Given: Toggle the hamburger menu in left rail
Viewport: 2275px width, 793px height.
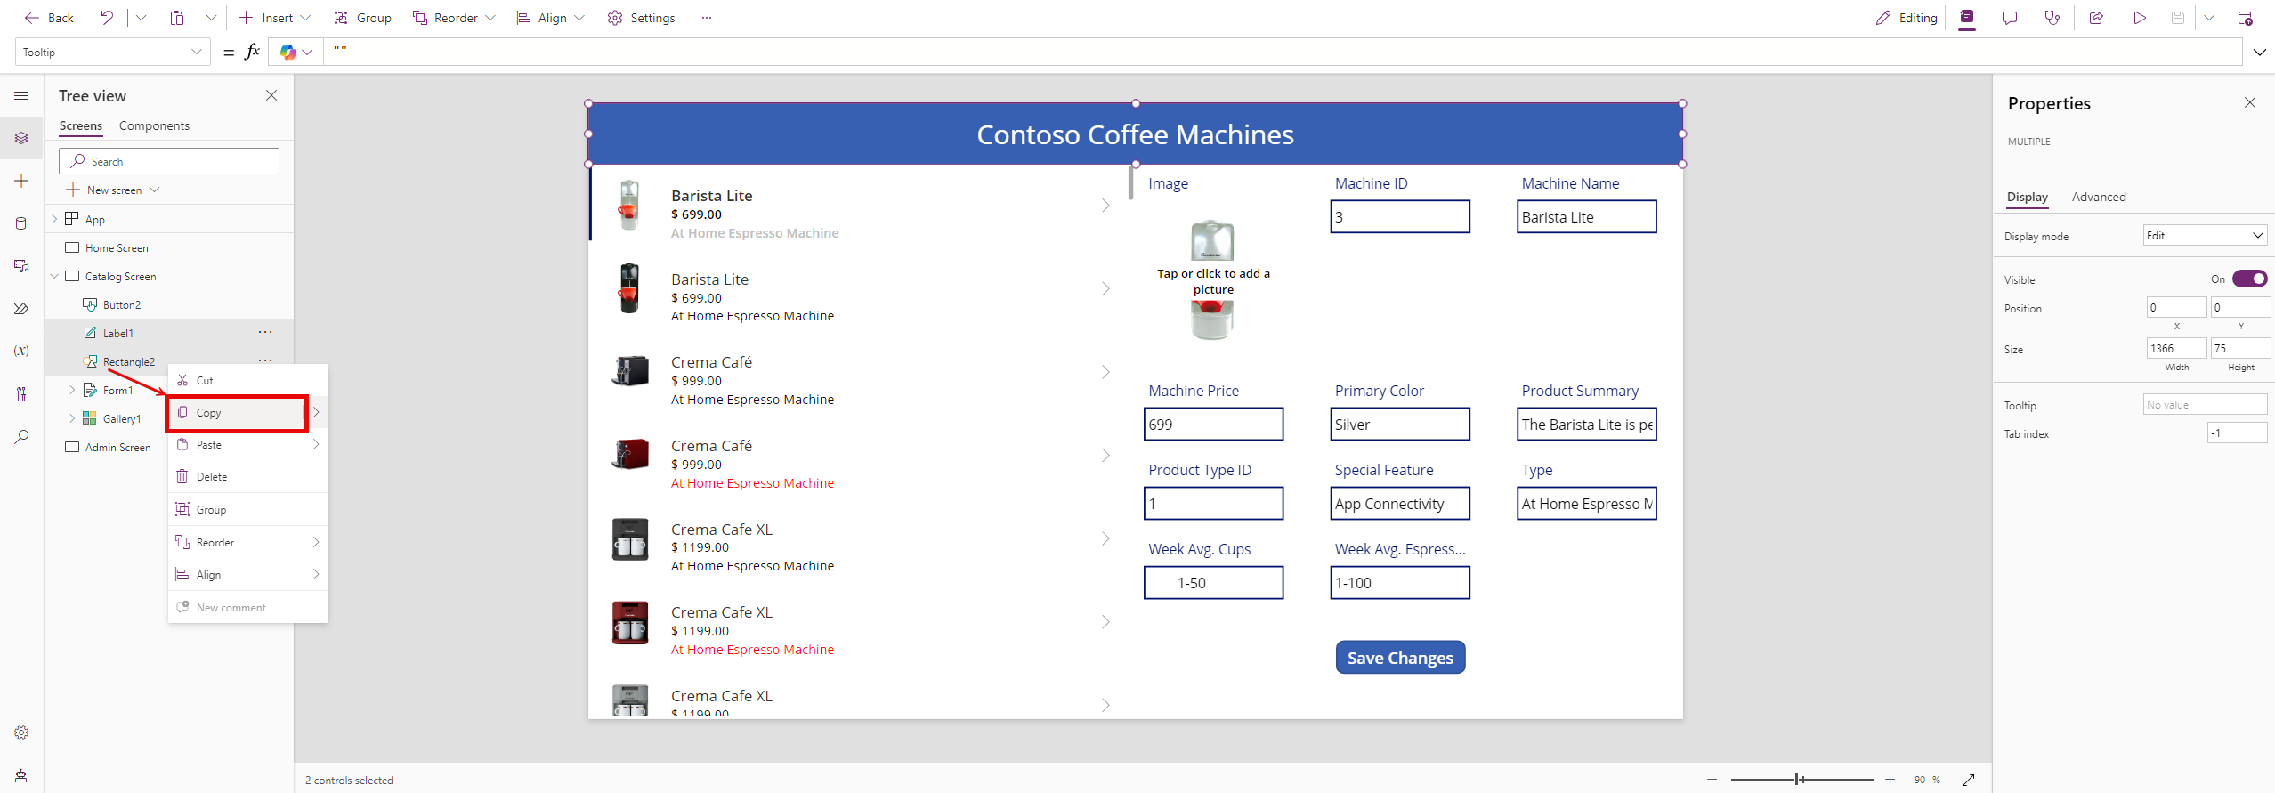Looking at the screenshot, I should coord(22,95).
